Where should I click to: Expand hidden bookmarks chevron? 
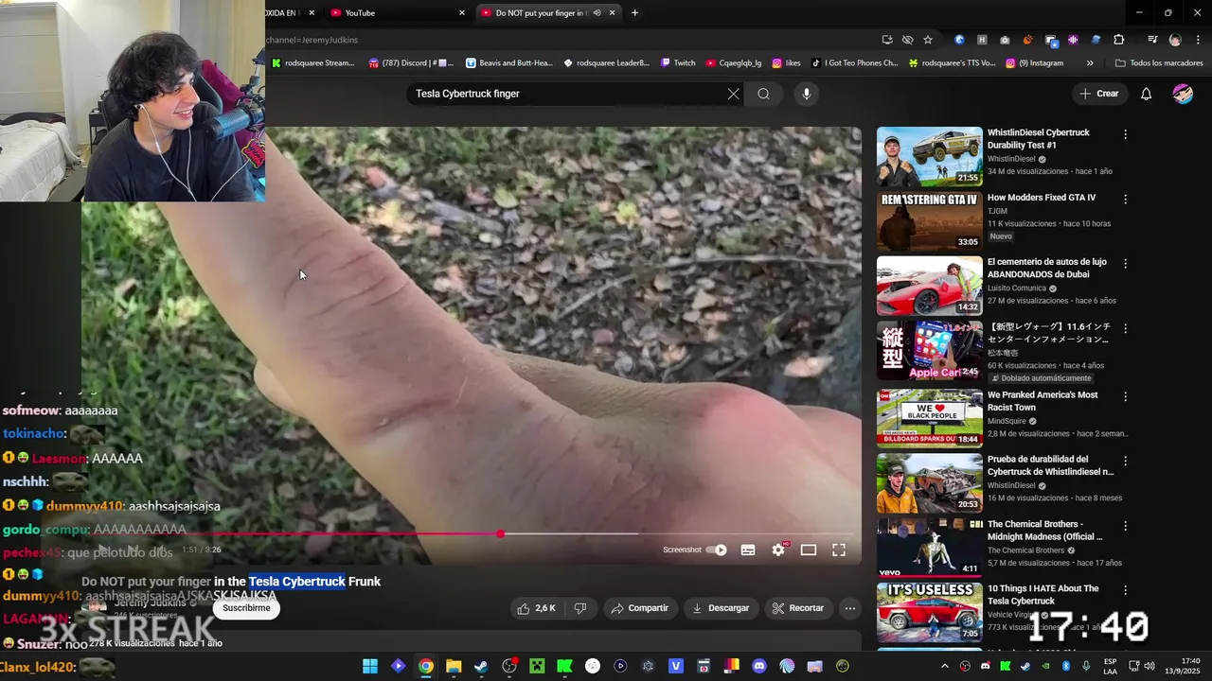(x=1090, y=63)
